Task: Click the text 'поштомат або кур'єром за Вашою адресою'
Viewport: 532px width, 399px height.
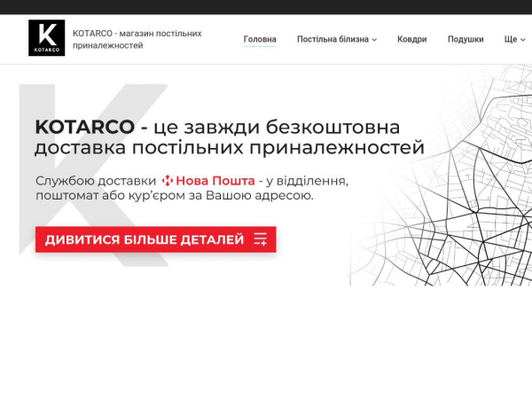Action: (x=175, y=196)
